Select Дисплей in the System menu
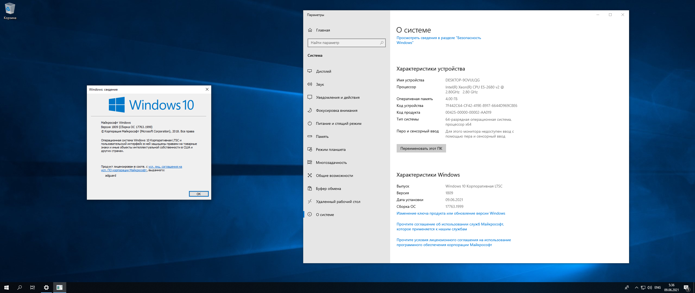This screenshot has height=293, width=695. pyautogui.click(x=346, y=71)
